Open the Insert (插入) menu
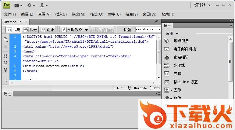This screenshot has width=235, height=130. click(x=61, y=14)
